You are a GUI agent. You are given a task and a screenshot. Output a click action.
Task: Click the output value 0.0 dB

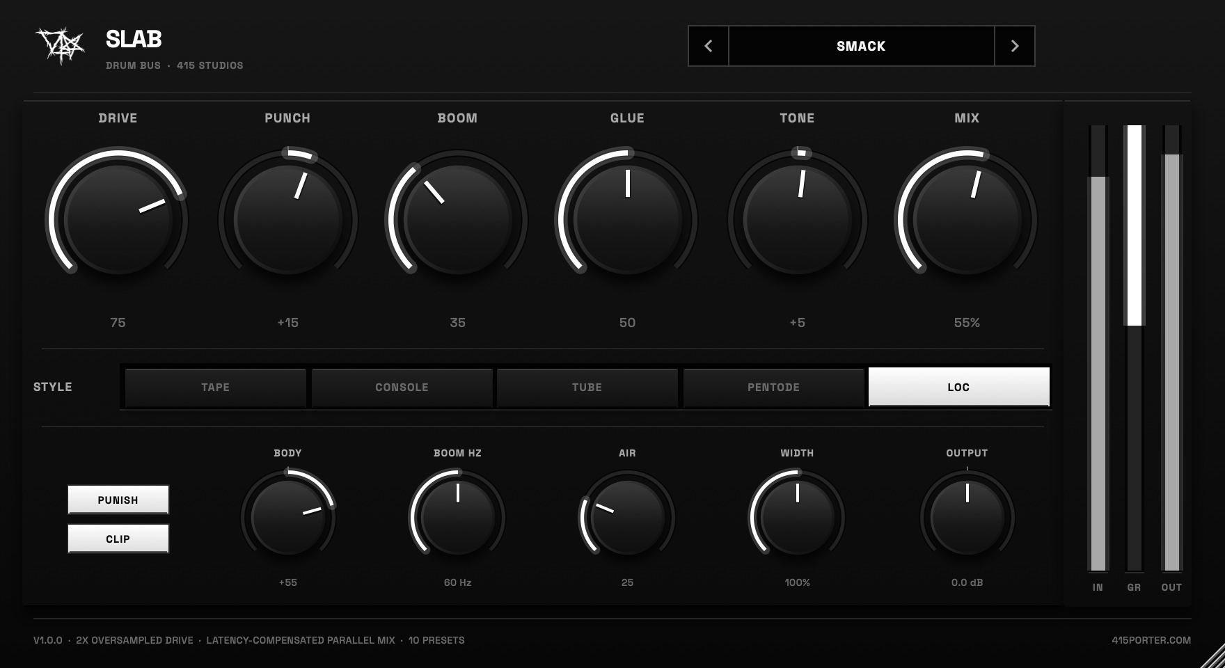pyautogui.click(x=967, y=582)
